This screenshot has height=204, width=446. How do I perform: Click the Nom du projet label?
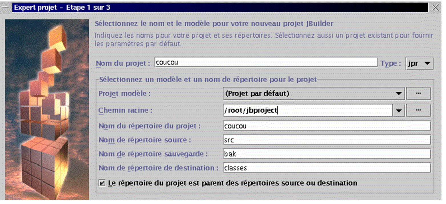click(123, 63)
